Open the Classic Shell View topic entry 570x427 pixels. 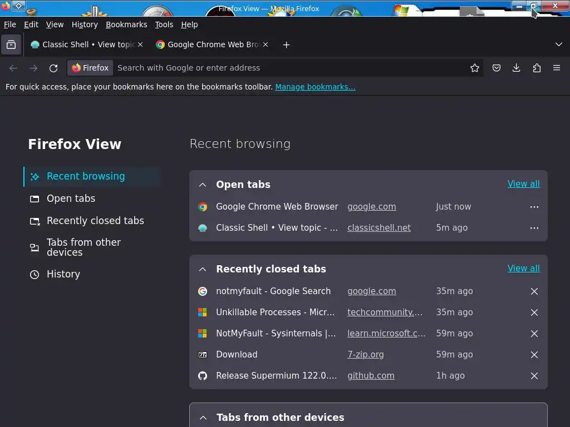[x=277, y=227]
